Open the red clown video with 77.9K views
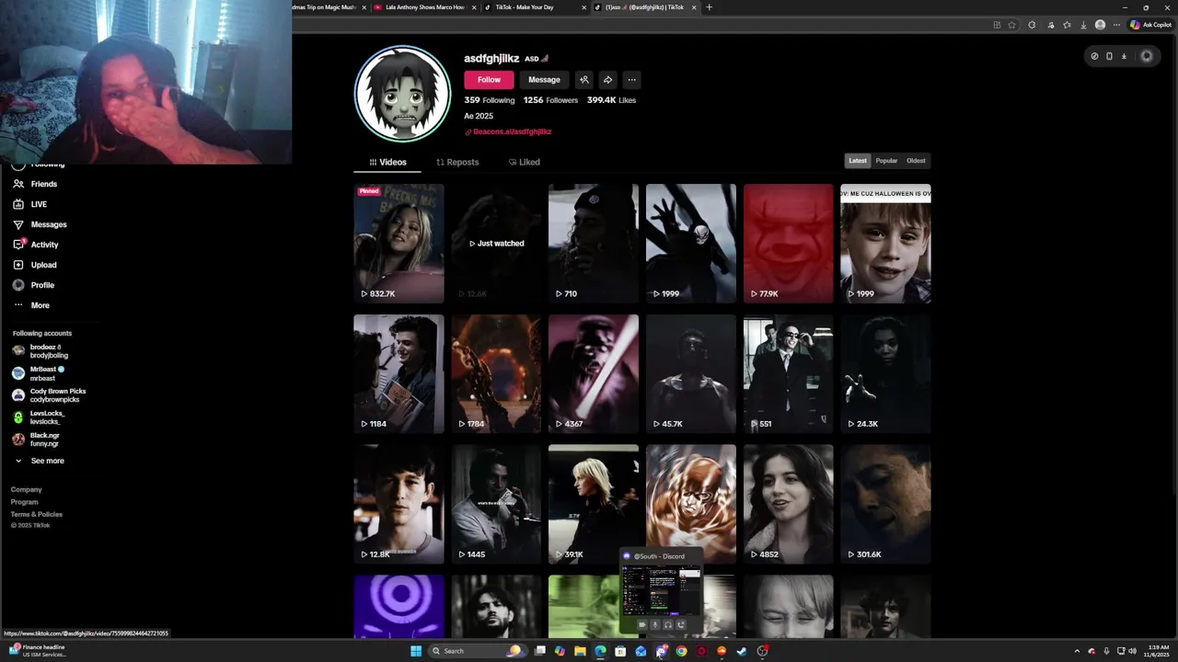 [x=789, y=244]
